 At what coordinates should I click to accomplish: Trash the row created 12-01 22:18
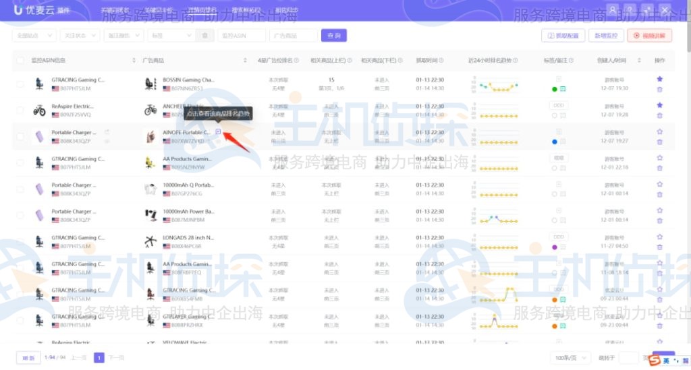[659, 168]
